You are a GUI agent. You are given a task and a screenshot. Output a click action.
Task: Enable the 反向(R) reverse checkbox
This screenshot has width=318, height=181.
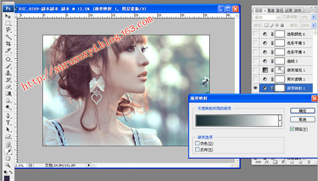pos(197,150)
